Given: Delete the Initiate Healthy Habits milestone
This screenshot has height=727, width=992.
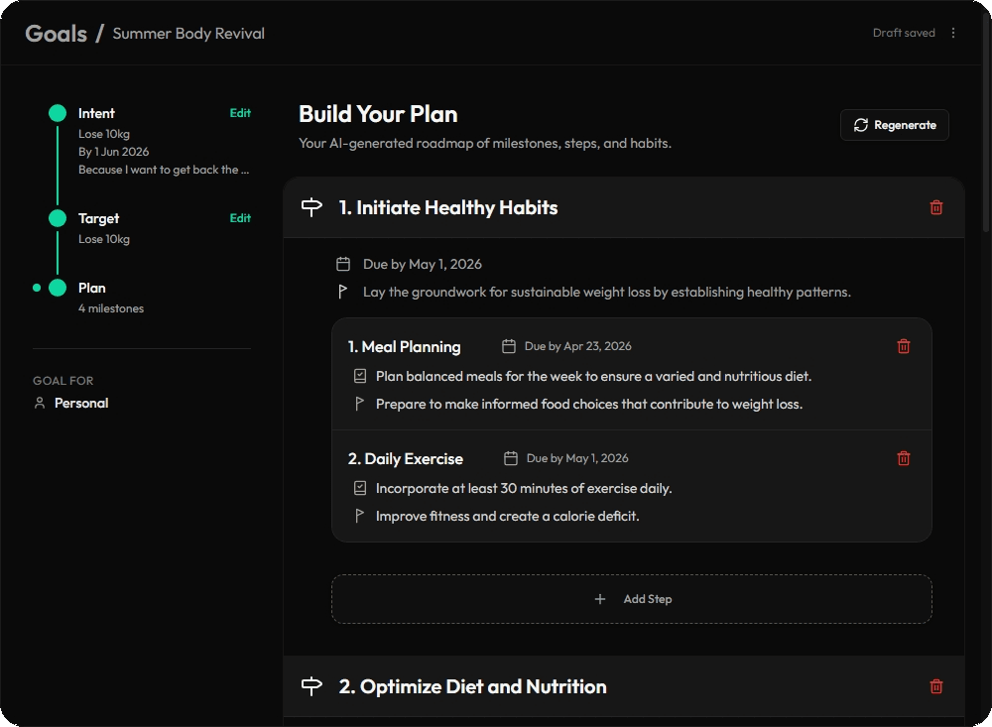Looking at the screenshot, I should 935,206.
